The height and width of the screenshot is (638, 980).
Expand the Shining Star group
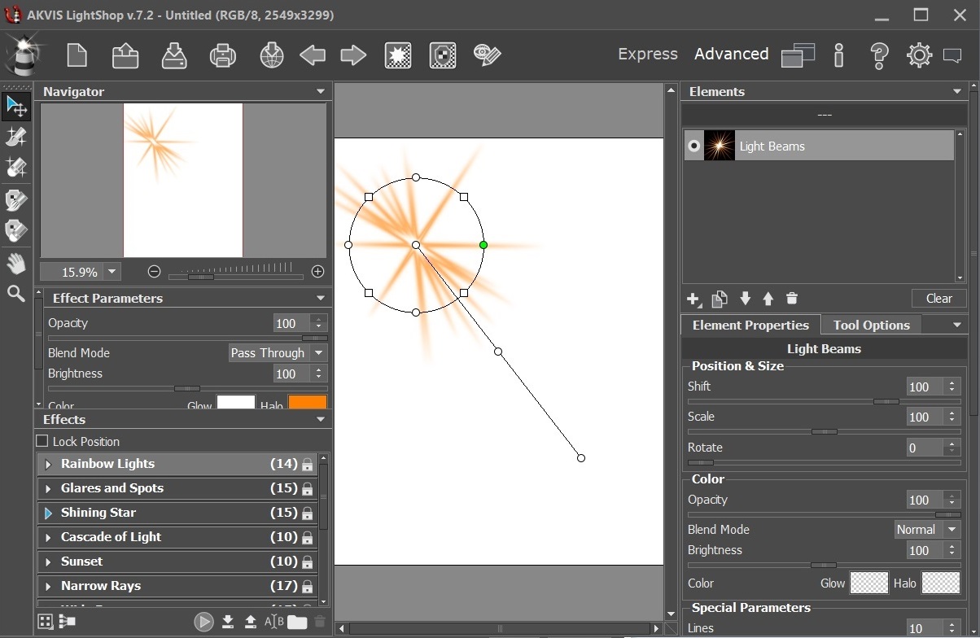(x=48, y=513)
